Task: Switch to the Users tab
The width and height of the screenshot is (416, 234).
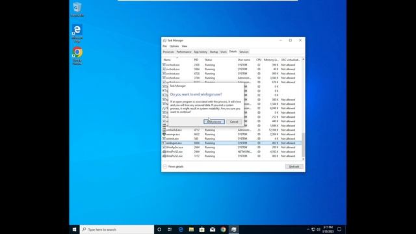Action: tap(224, 52)
